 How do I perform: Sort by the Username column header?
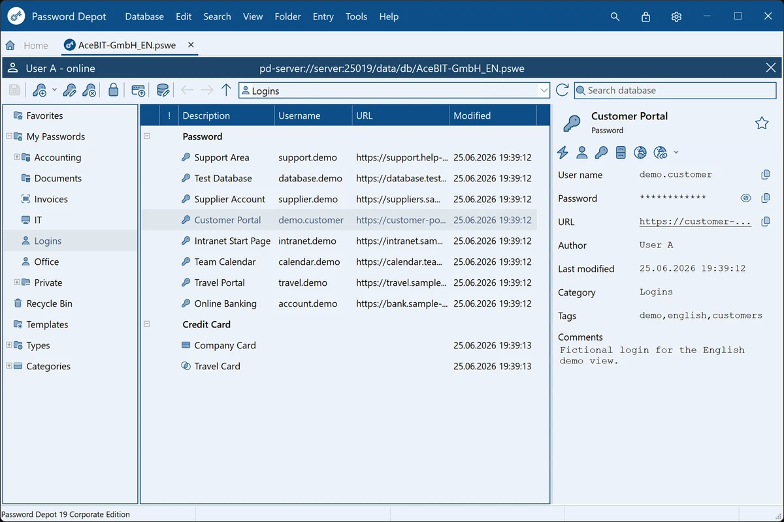coord(313,115)
